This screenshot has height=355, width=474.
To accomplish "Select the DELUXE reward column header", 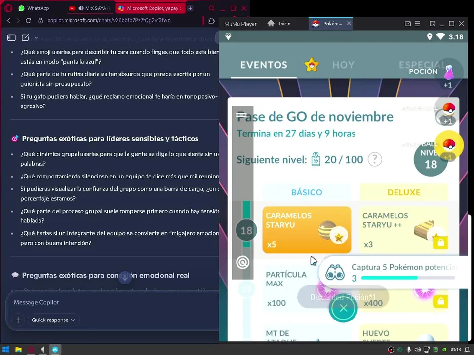I will (x=403, y=192).
